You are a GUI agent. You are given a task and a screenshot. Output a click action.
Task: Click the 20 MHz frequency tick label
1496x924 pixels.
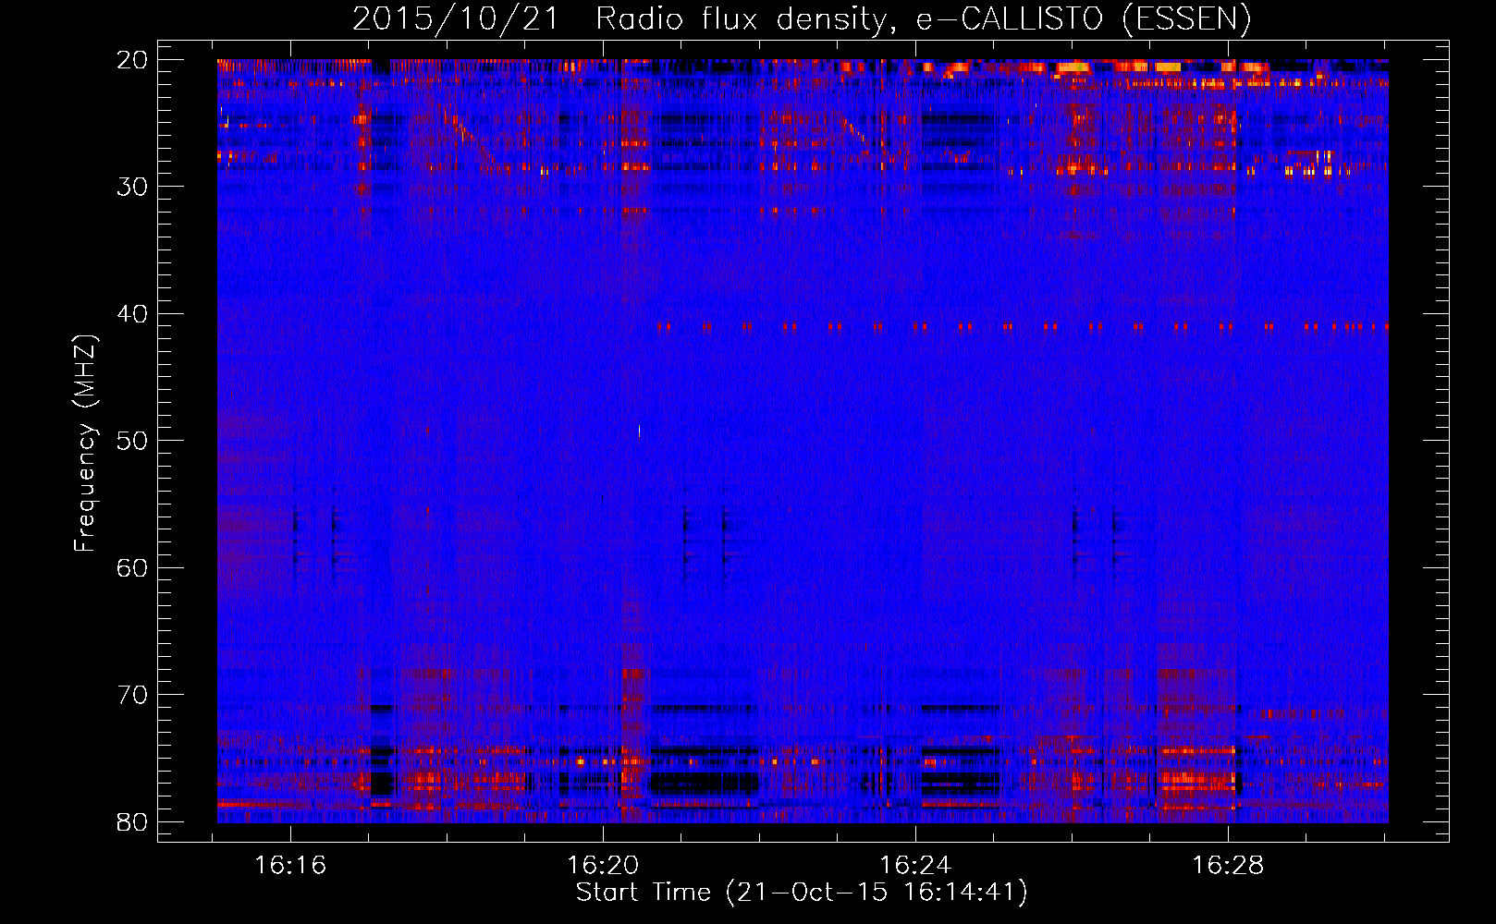coord(132,60)
